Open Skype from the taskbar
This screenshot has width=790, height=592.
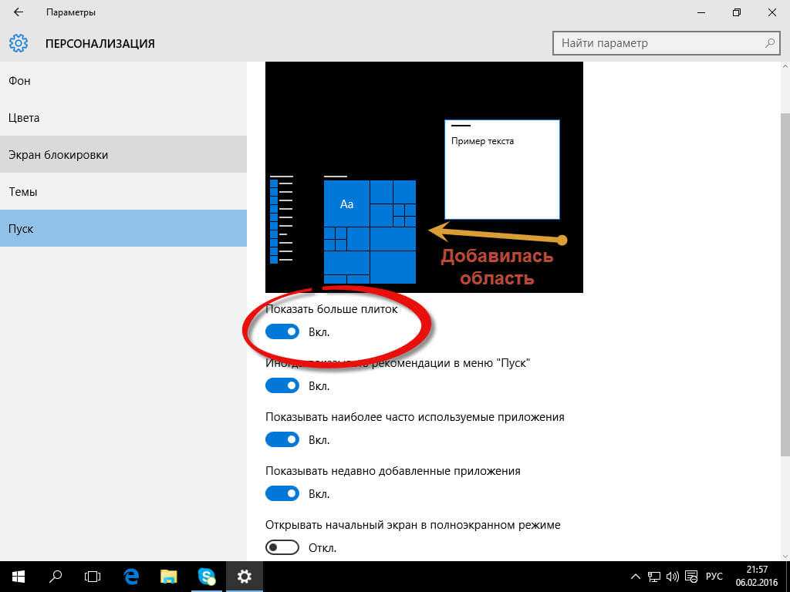pos(207,576)
